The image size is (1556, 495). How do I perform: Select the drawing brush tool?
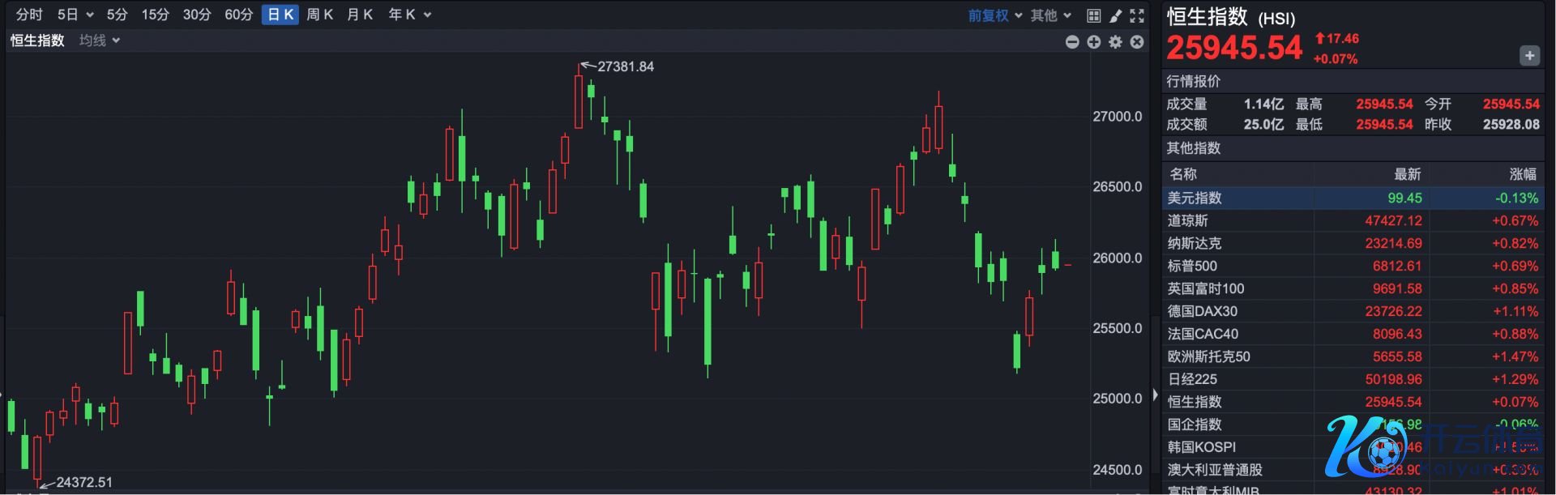[x=1115, y=15]
